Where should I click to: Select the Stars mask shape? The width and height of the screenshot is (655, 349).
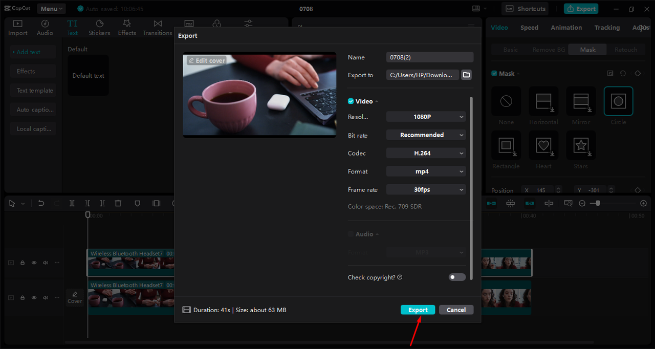click(581, 145)
